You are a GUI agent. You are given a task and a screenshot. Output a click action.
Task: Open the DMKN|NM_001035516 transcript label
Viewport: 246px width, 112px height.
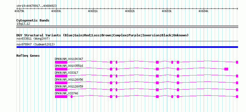[x=69, y=66]
